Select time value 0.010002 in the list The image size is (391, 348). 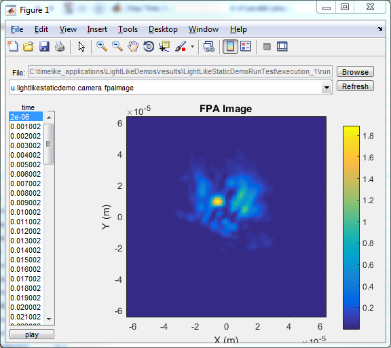(26, 212)
